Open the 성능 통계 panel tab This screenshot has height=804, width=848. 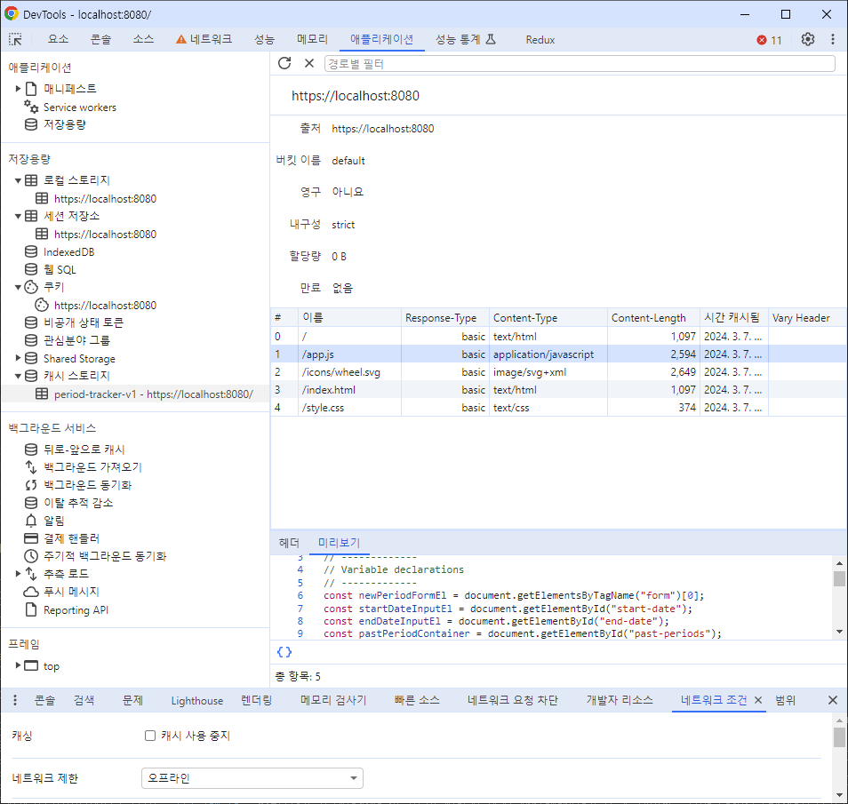click(466, 39)
